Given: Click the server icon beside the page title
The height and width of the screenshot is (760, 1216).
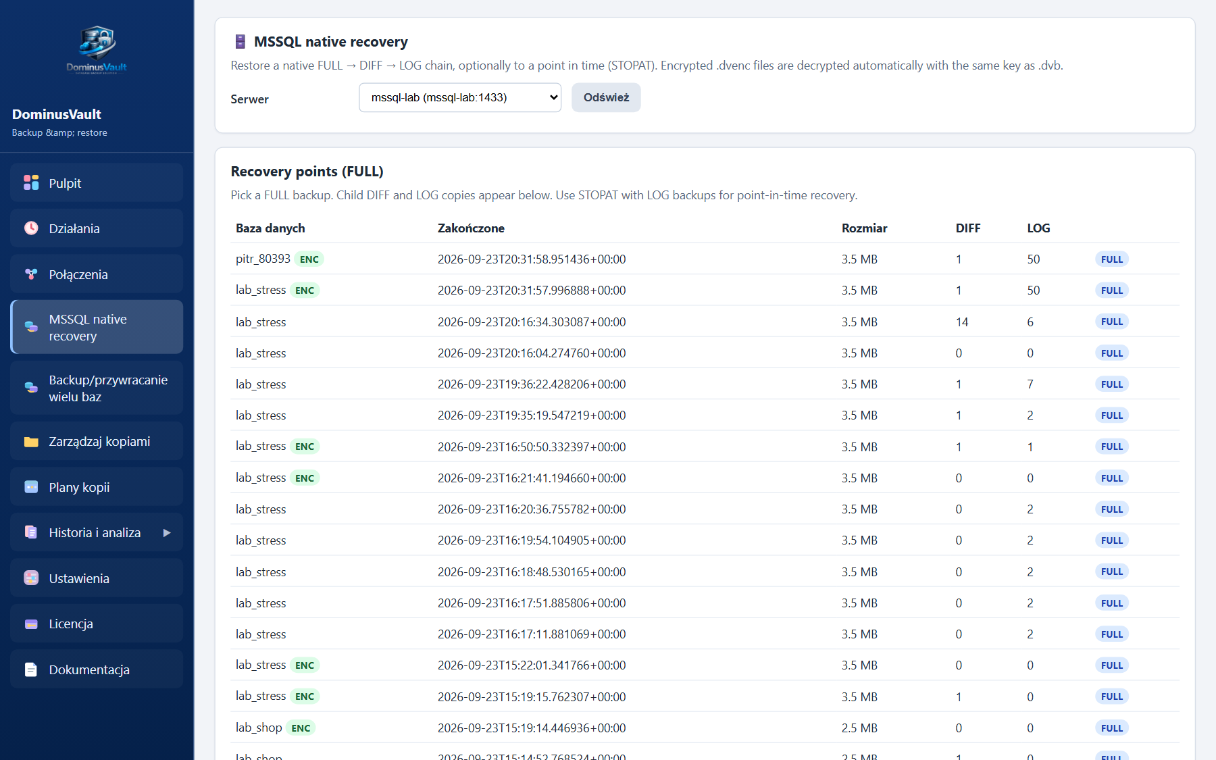Looking at the screenshot, I should 240,42.
